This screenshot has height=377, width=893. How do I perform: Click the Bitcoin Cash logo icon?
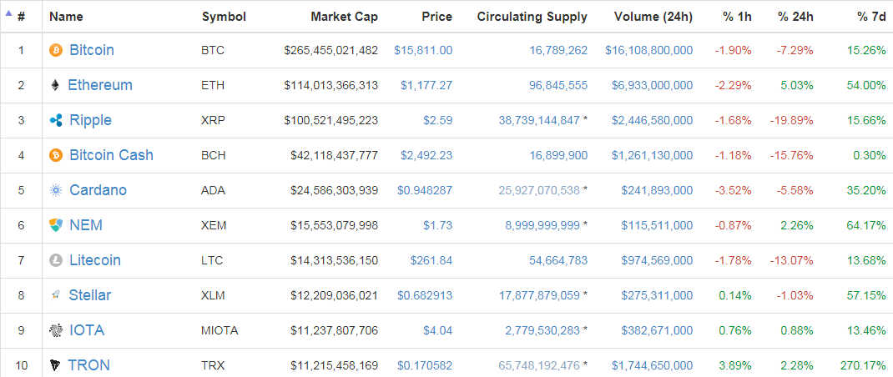pyautogui.click(x=56, y=155)
